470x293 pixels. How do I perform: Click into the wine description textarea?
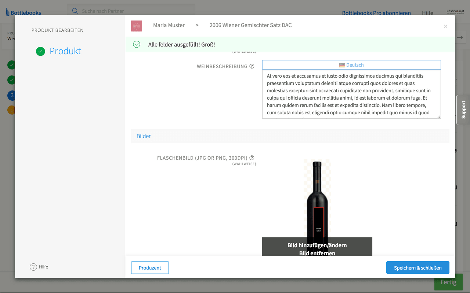pyautogui.click(x=351, y=94)
